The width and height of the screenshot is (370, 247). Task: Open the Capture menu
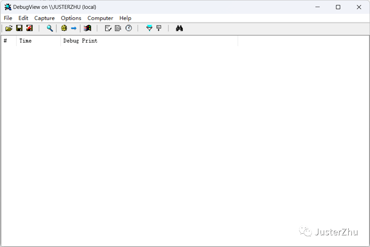coord(44,18)
